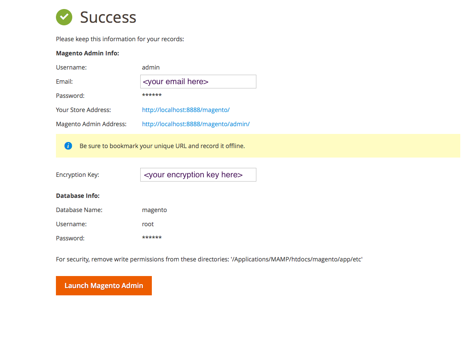Click the Database Info heading
The height and width of the screenshot is (346, 462).
coord(78,196)
